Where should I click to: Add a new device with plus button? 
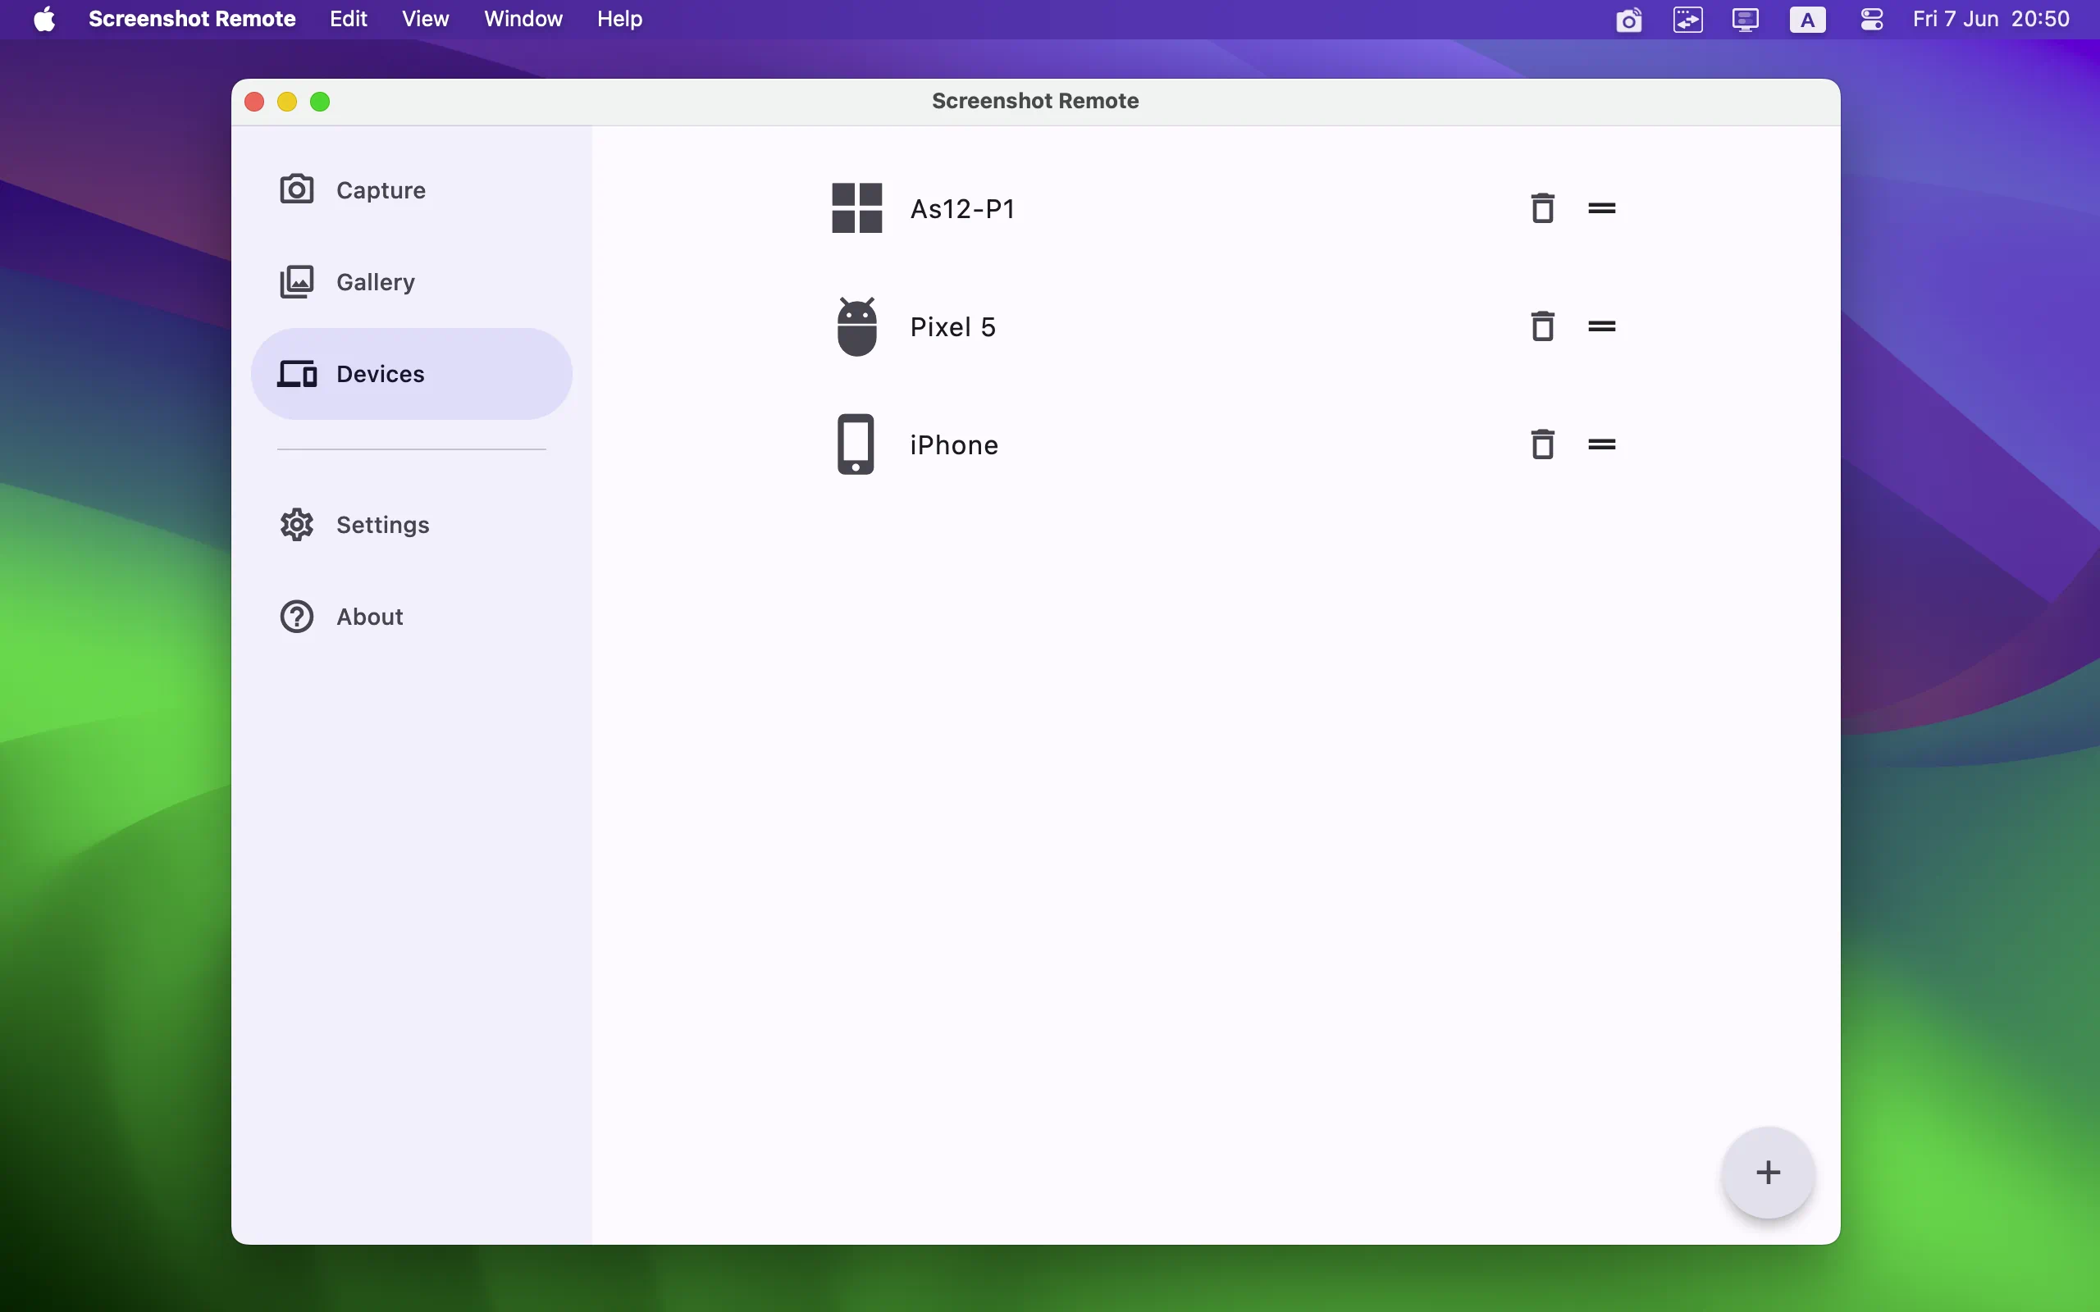pos(1768,1173)
